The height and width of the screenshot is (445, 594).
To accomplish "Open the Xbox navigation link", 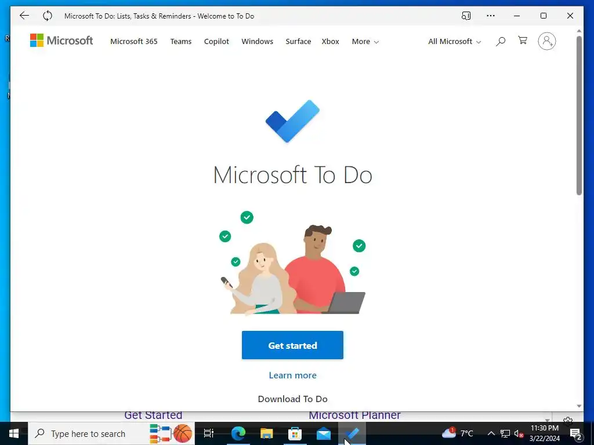I will coord(330,41).
